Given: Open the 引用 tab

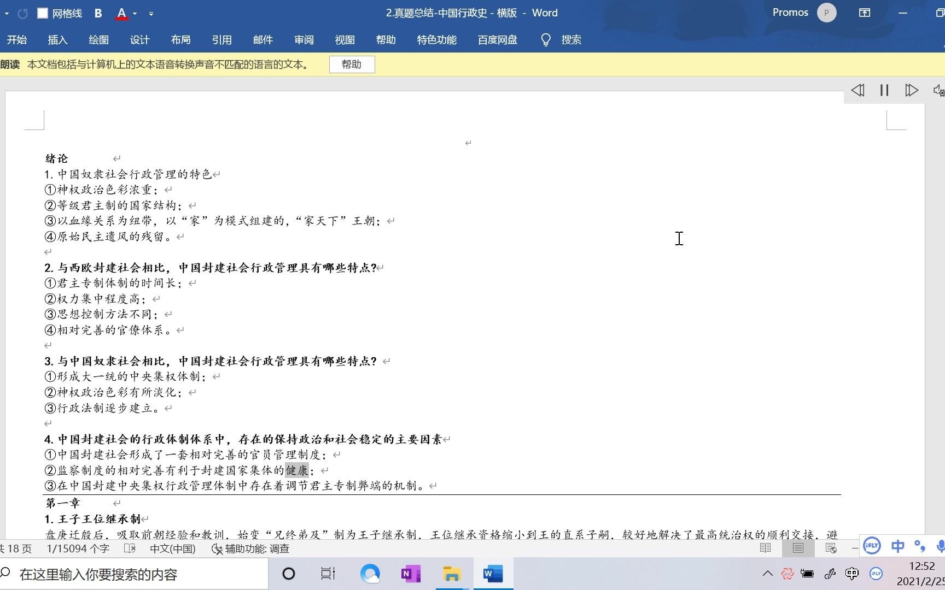Looking at the screenshot, I should (x=221, y=40).
